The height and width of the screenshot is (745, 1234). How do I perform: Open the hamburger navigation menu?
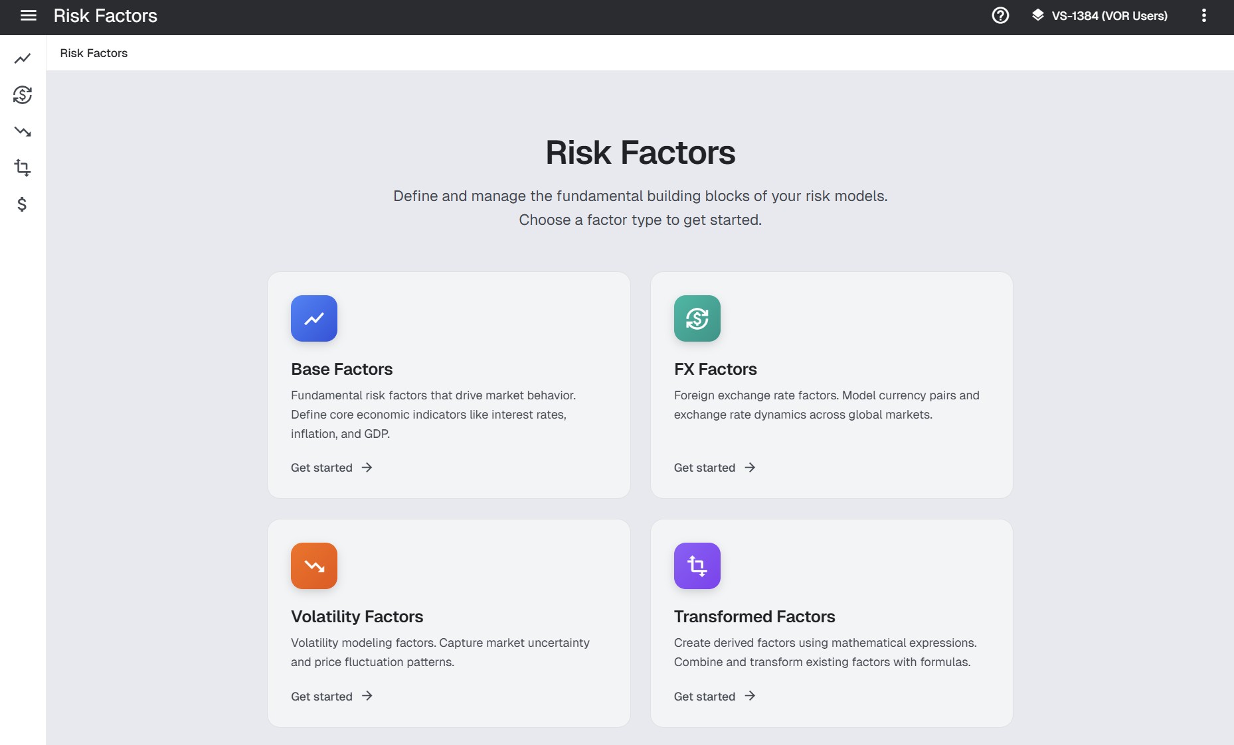(29, 16)
